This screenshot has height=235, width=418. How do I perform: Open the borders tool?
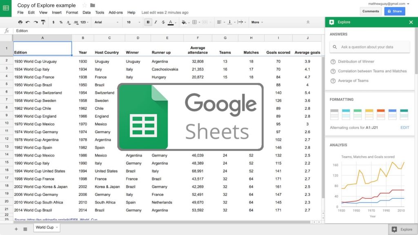pos(194,22)
